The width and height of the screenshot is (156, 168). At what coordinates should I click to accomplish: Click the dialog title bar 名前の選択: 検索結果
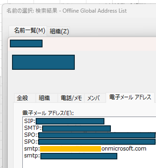pos(67,11)
